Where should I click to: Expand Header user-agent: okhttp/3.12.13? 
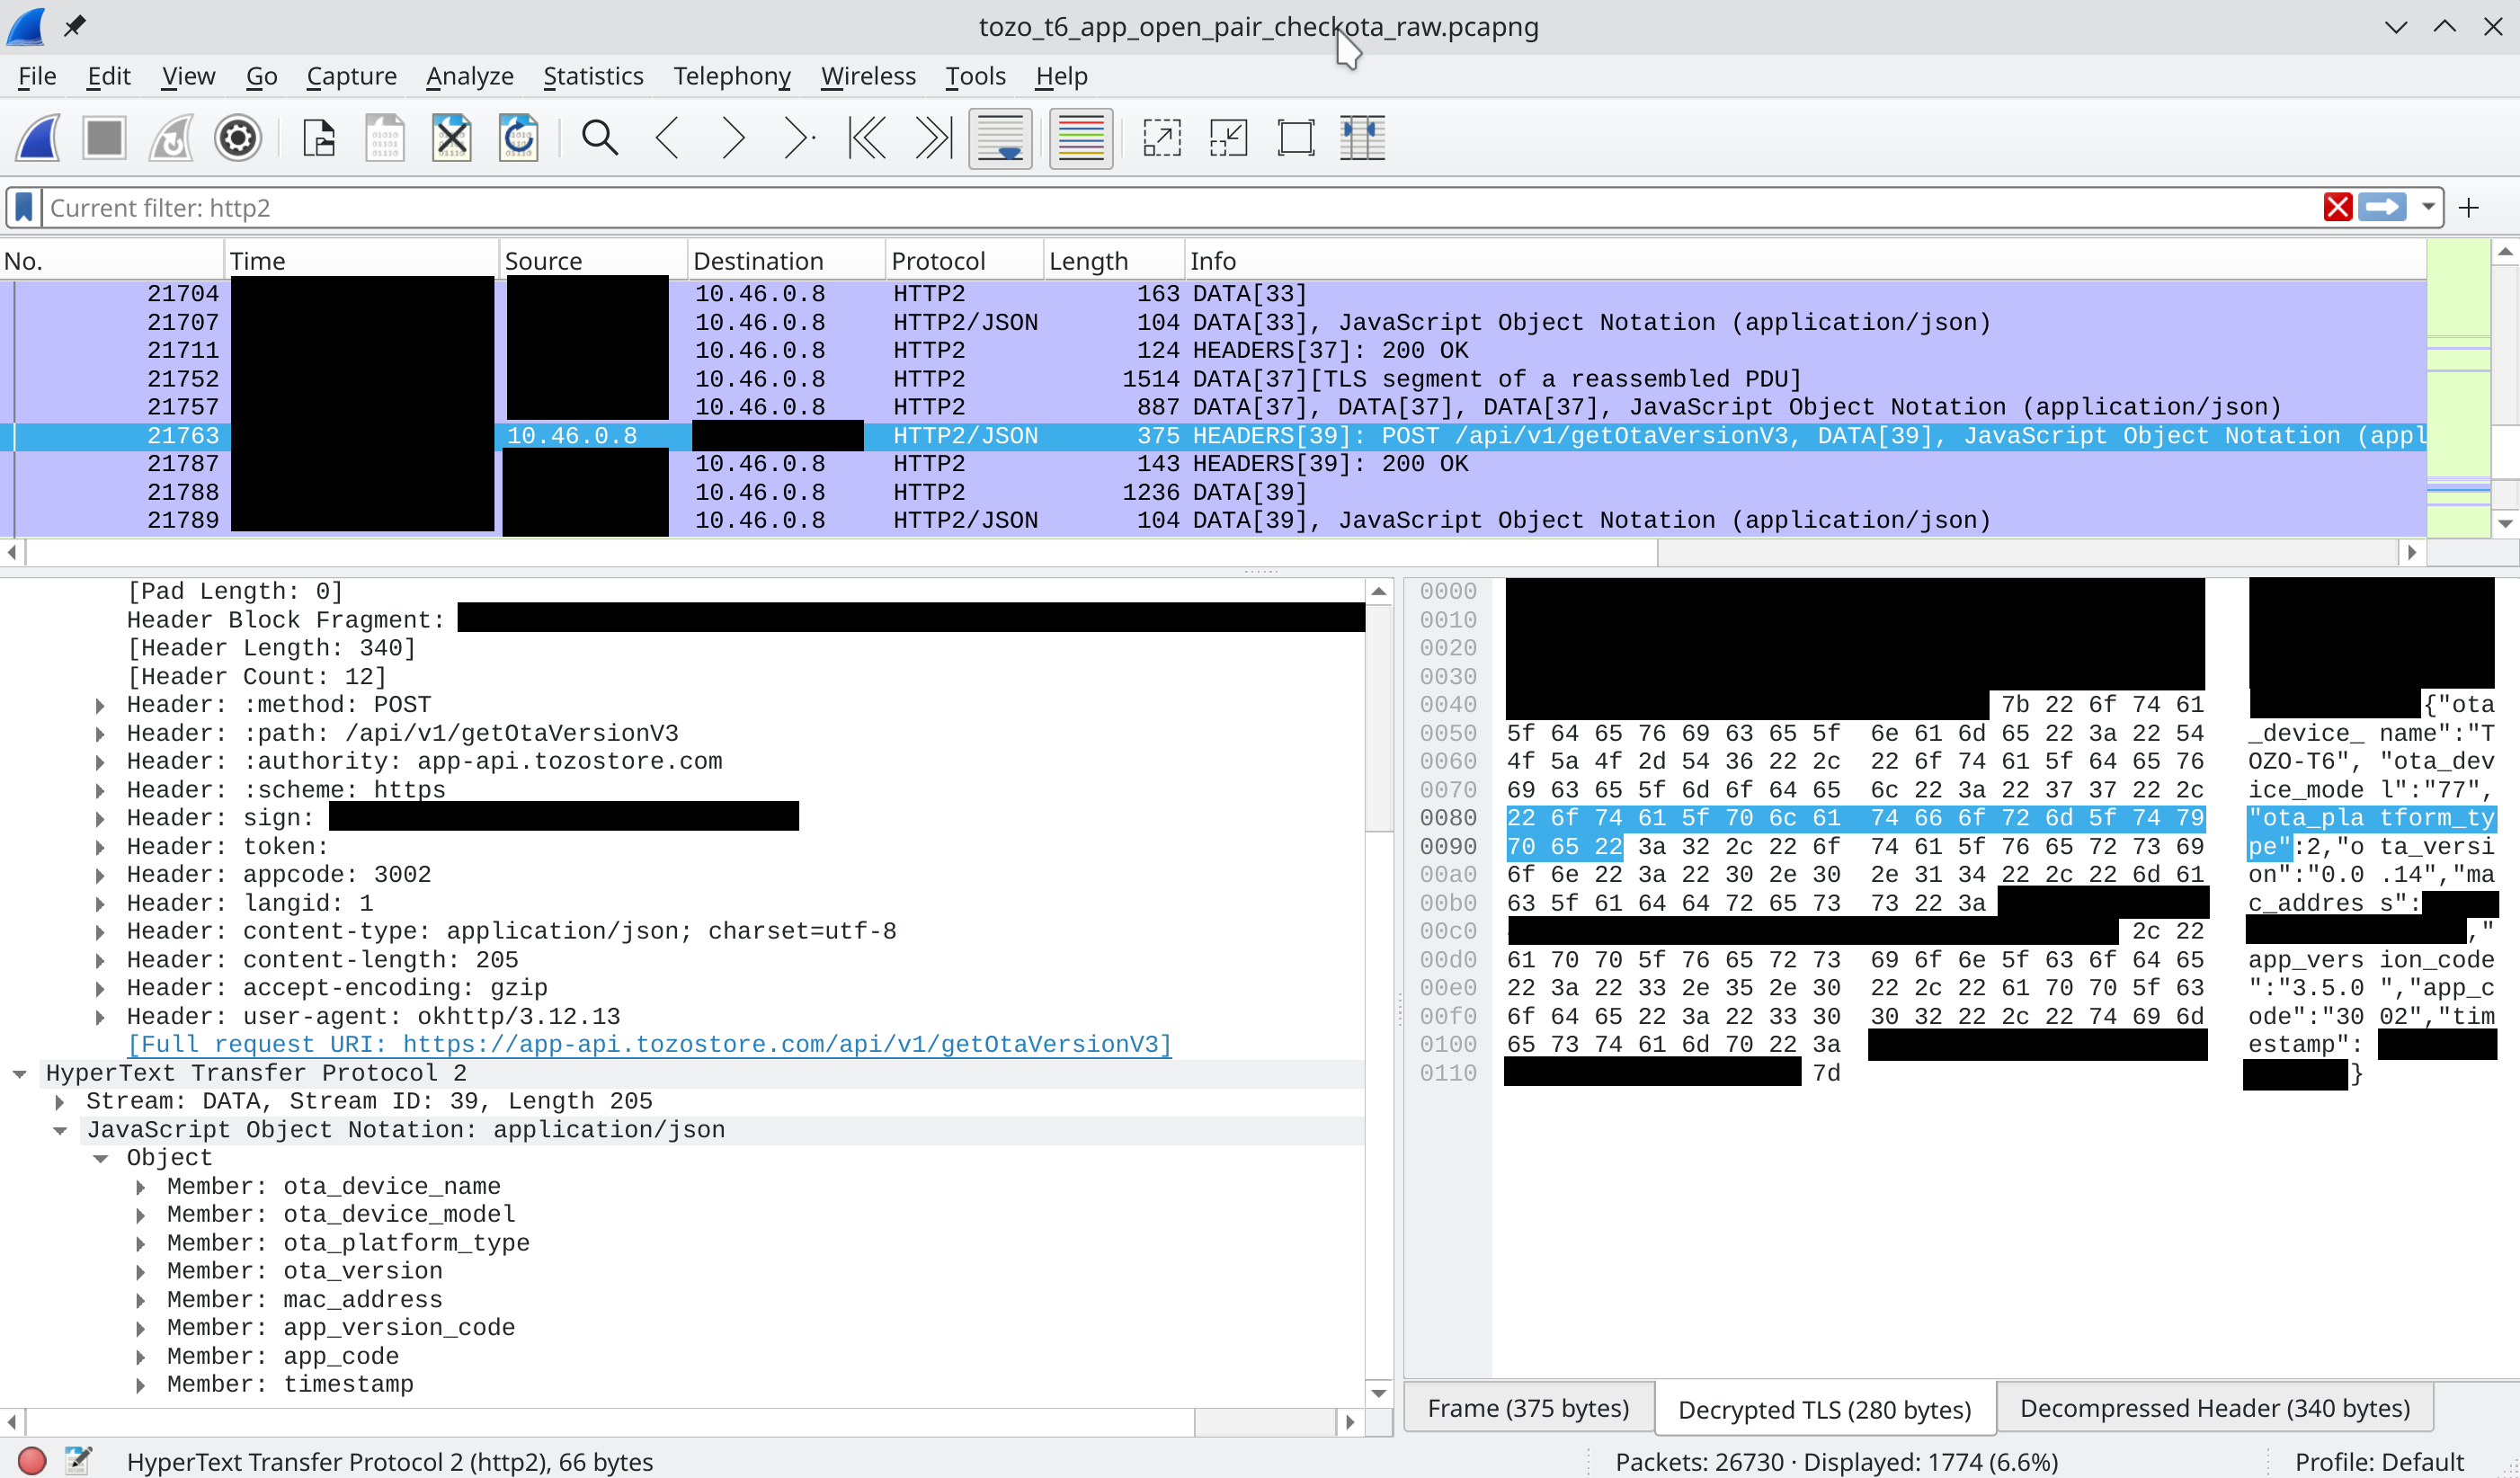point(100,1017)
